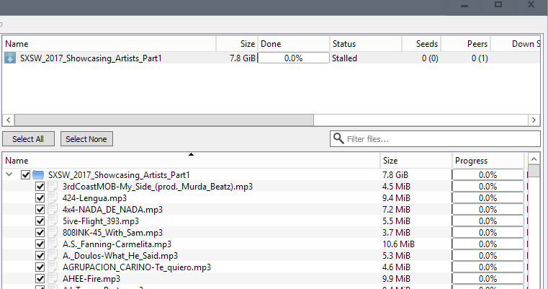The width and height of the screenshot is (548, 289).
Task: Sort file list by Progress column header
Action: [x=488, y=161]
